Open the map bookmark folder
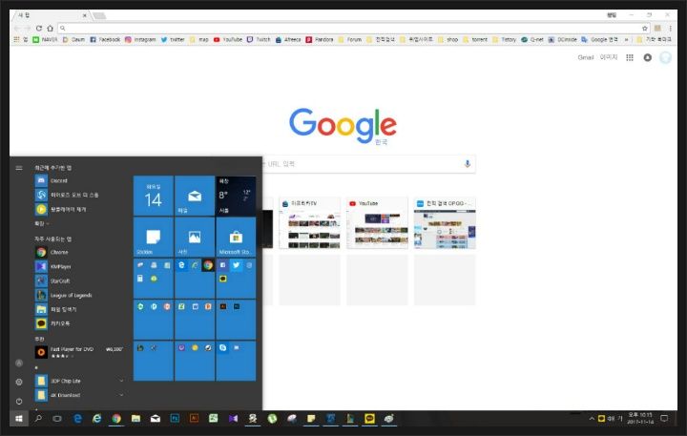687x436 pixels. coord(198,39)
